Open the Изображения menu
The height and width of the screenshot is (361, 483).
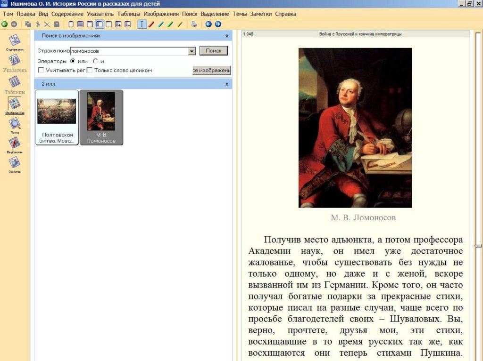[x=161, y=14]
